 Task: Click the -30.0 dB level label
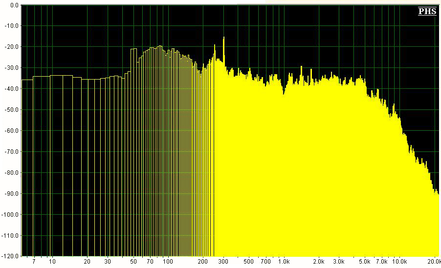12,68
